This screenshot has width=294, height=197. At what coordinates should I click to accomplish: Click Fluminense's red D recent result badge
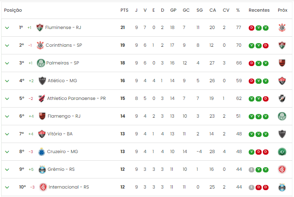pos(251,28)
